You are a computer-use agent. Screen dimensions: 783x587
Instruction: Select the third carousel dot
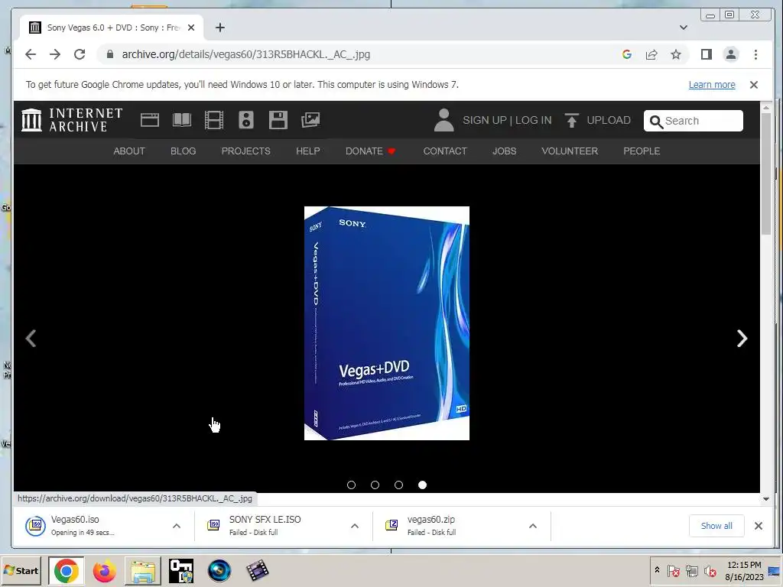(398, 485)
